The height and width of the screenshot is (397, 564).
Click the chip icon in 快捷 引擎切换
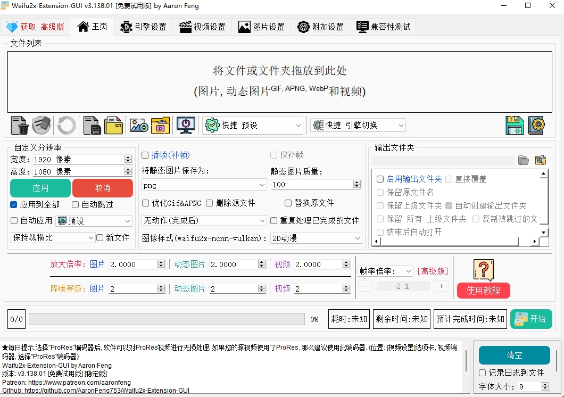(318, 125)
